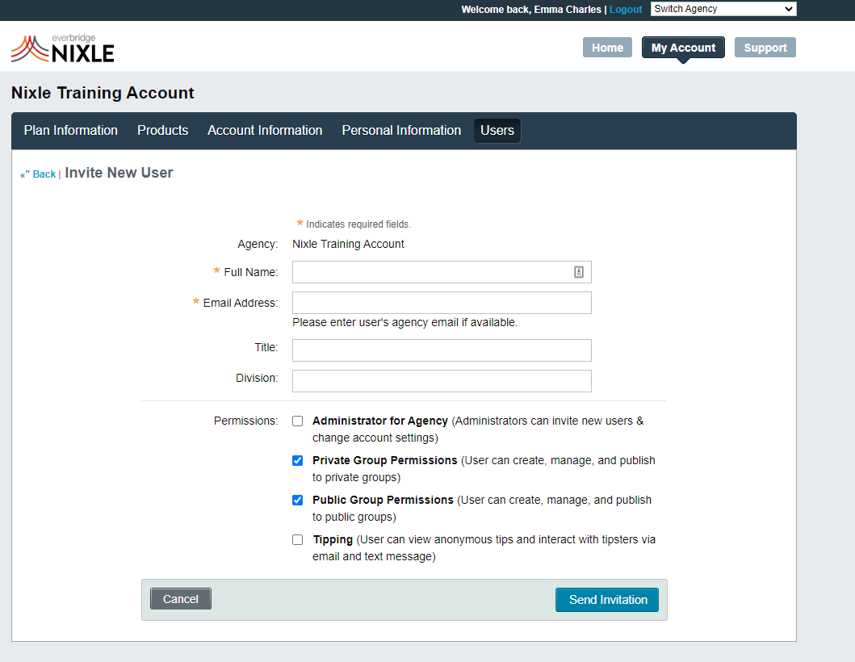Viewport: 855px width, 662px height.
Task: Uncheck Private Group Permissions checkbox
Action: 297,461
